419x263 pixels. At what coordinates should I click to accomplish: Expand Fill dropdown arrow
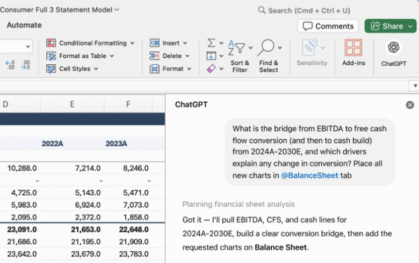[221, 56]
